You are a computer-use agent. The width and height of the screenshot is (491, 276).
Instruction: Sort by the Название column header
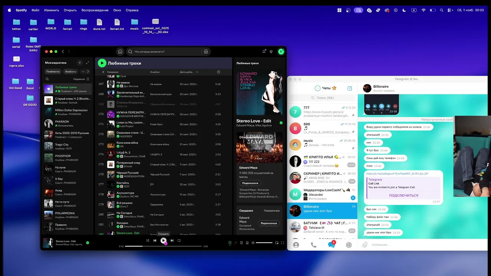pyautogui.click(x=113, y=72)
